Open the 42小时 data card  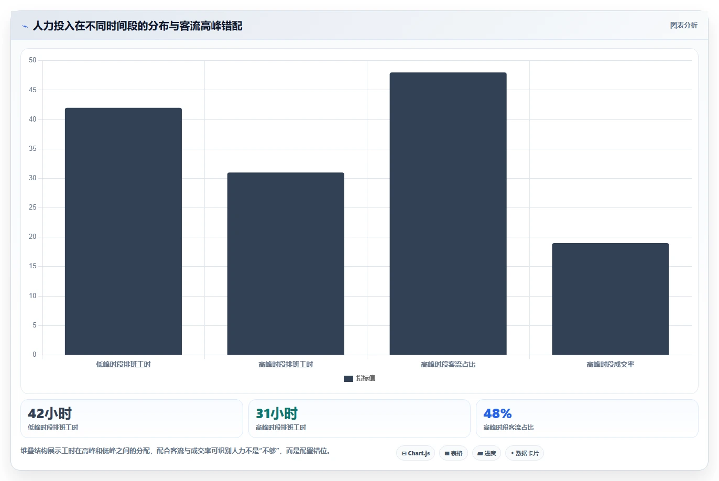132,419
